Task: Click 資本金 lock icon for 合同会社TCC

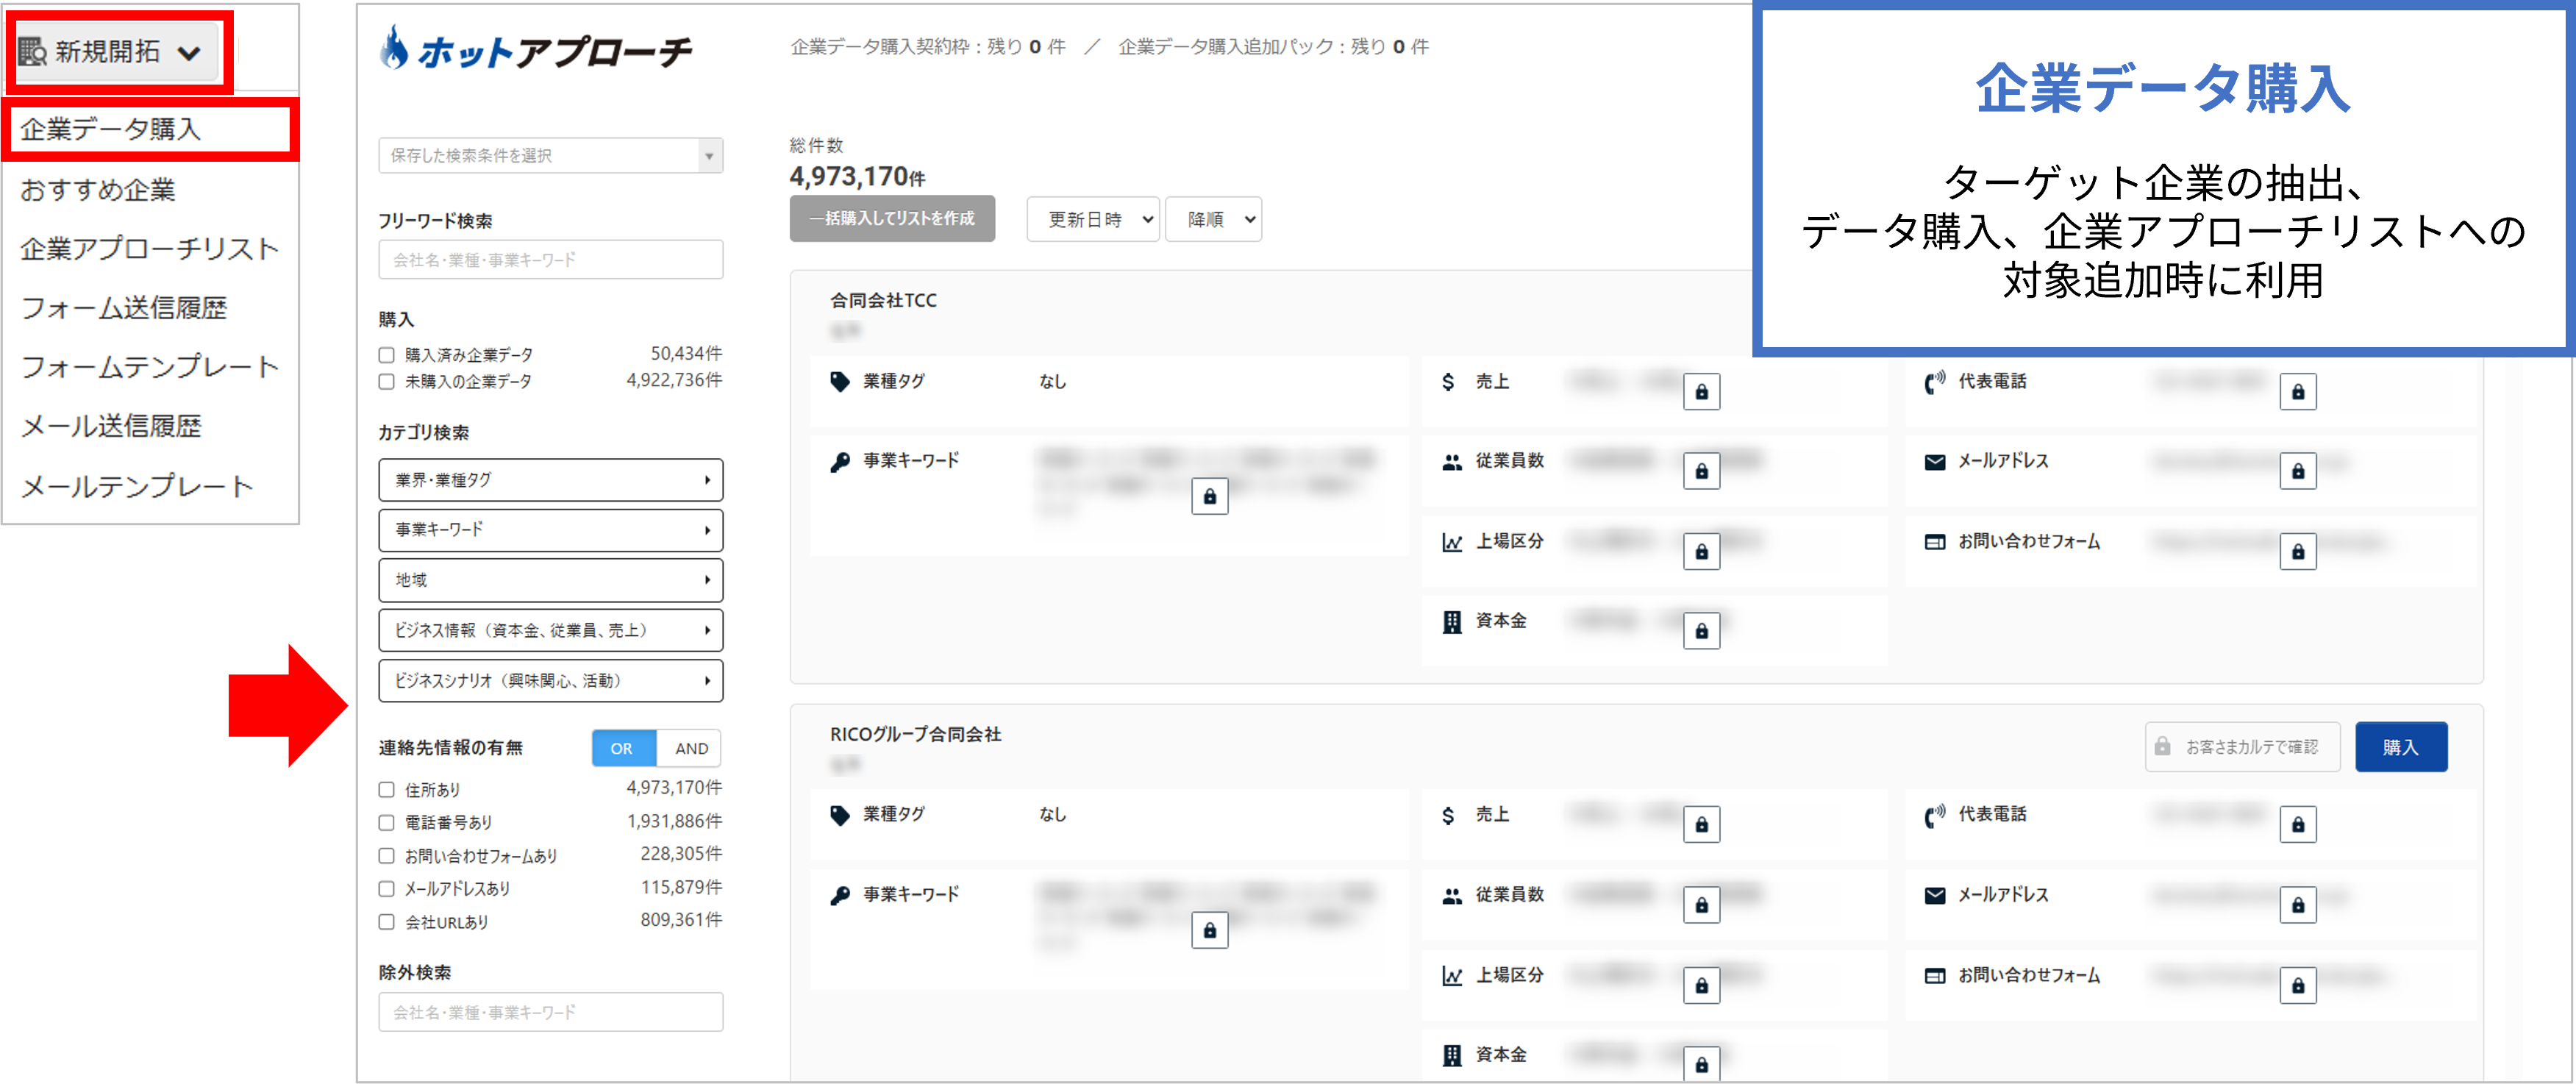Action: click(1701, 631)
